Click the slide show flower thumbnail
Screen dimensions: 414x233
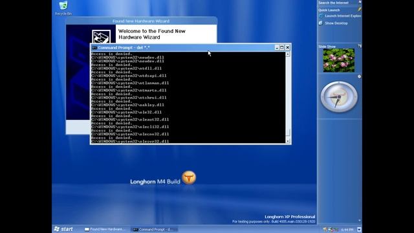[339, 60]
